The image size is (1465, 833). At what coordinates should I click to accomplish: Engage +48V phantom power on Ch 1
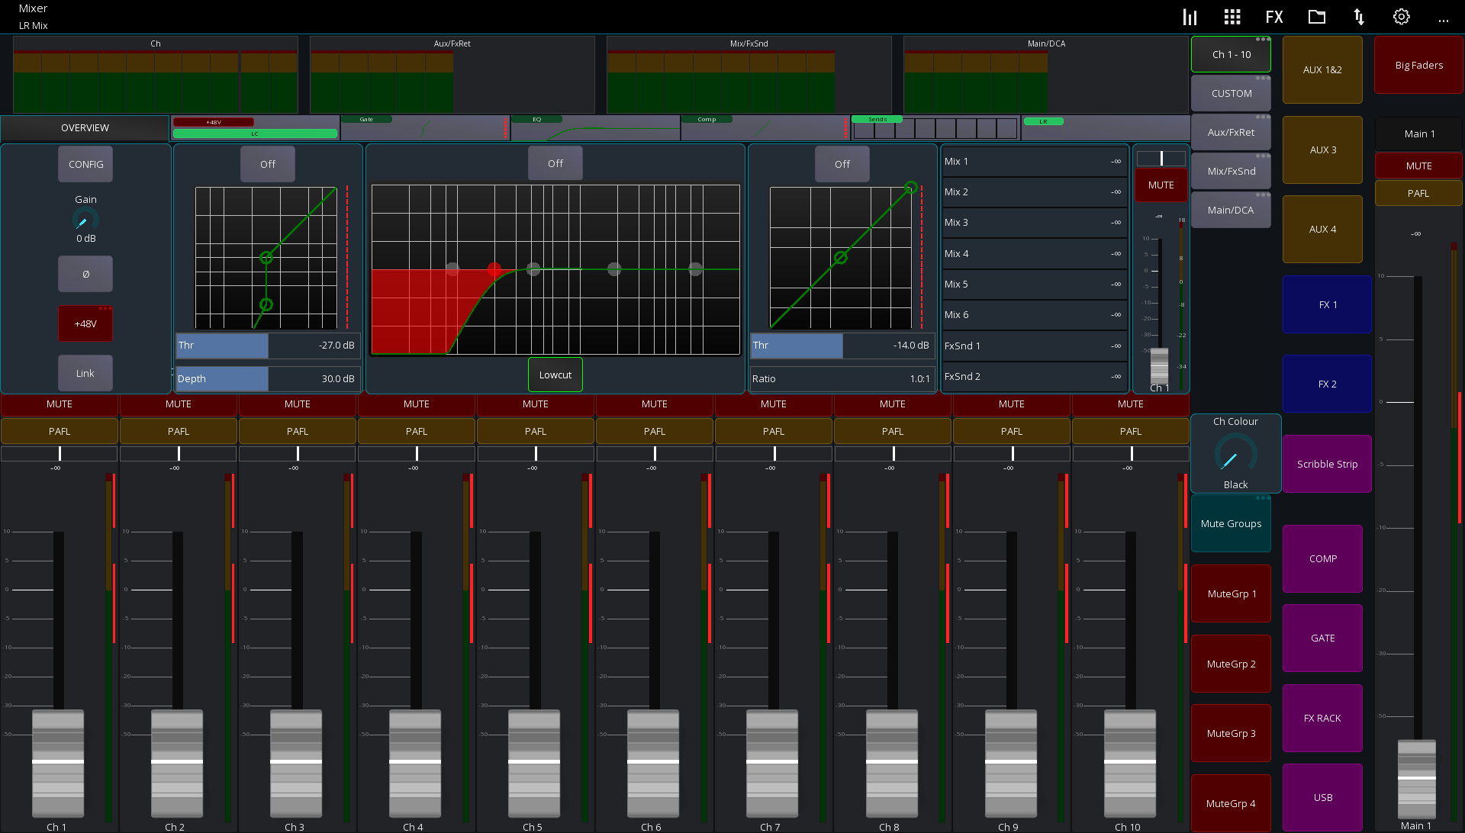pyautogui.click(x=85, y=323)
